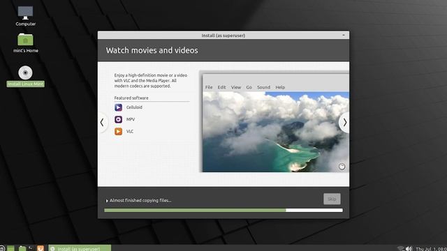This screenshot has width=447, height=251.
Task: Click the Skip button
Action: (x=332, y=199)
